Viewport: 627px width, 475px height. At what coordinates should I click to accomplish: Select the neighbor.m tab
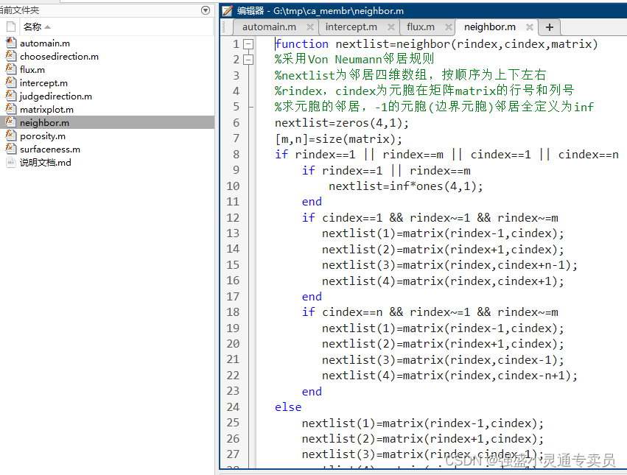pyautogui.click(x=490, y=27)
